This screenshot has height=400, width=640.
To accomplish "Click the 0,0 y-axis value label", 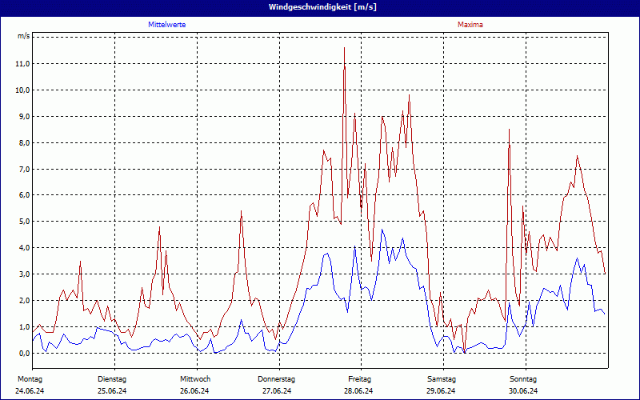I will tap(23, 353).
